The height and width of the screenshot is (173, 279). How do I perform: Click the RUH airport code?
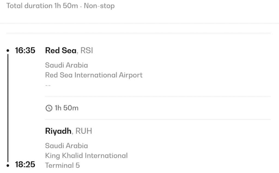[x=84, y=131]
